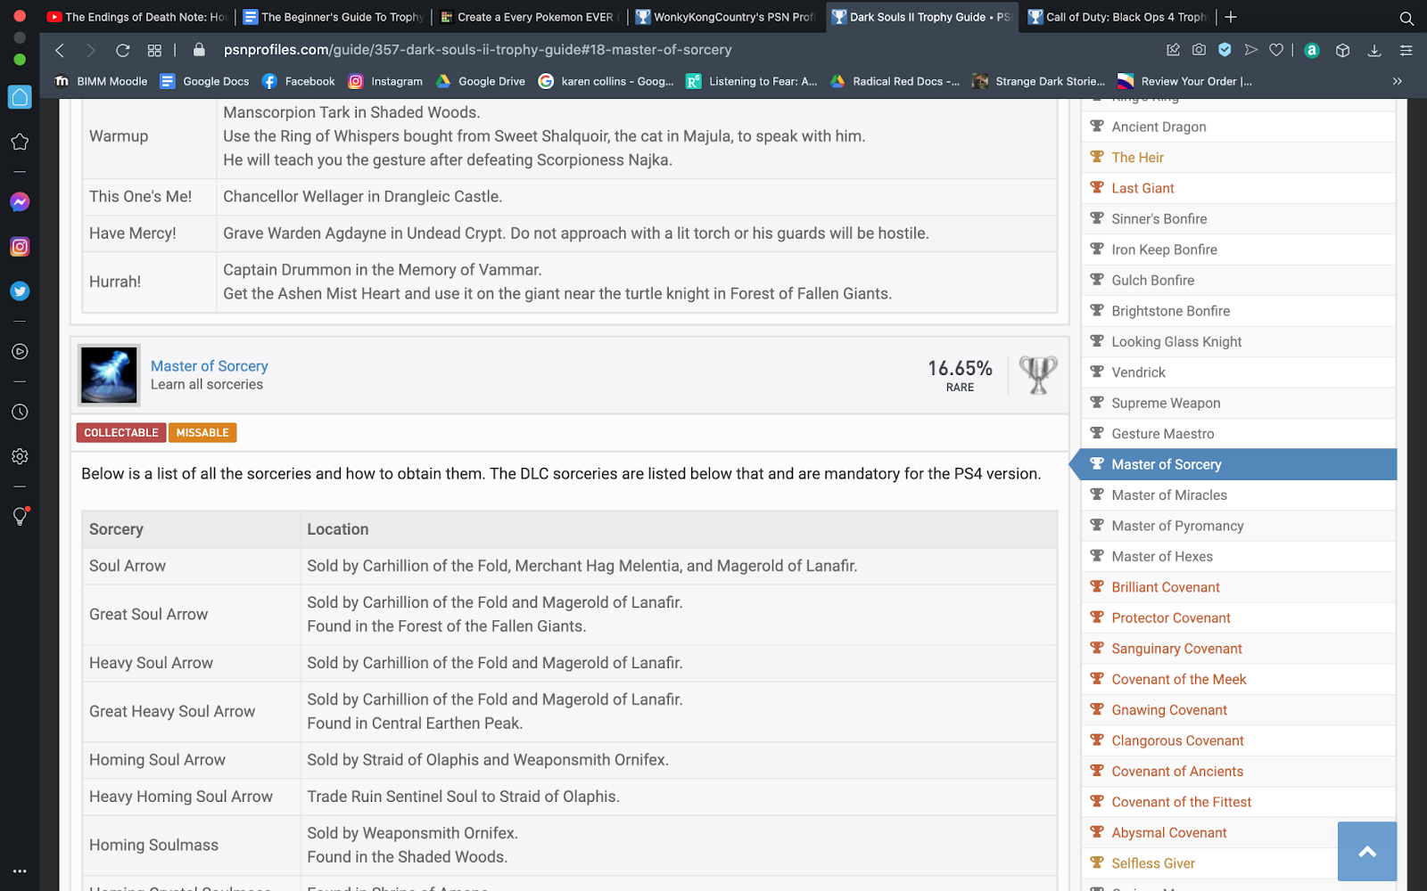Viewport: 1427px width, 891px height.
Task: Open the karen collins Google bookmark
Action: click(x=606, y=81)
